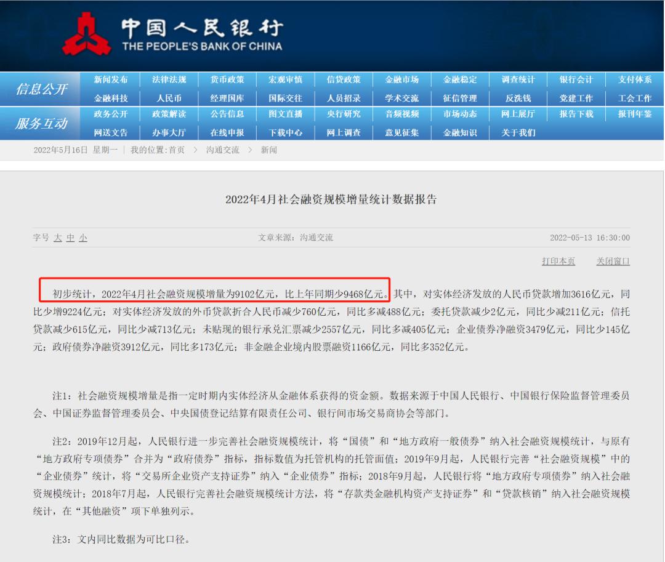Open 沟通交流 in the breadcrumb trail
The height and width of the screenshot is (562, 665).
pos(222,150)
